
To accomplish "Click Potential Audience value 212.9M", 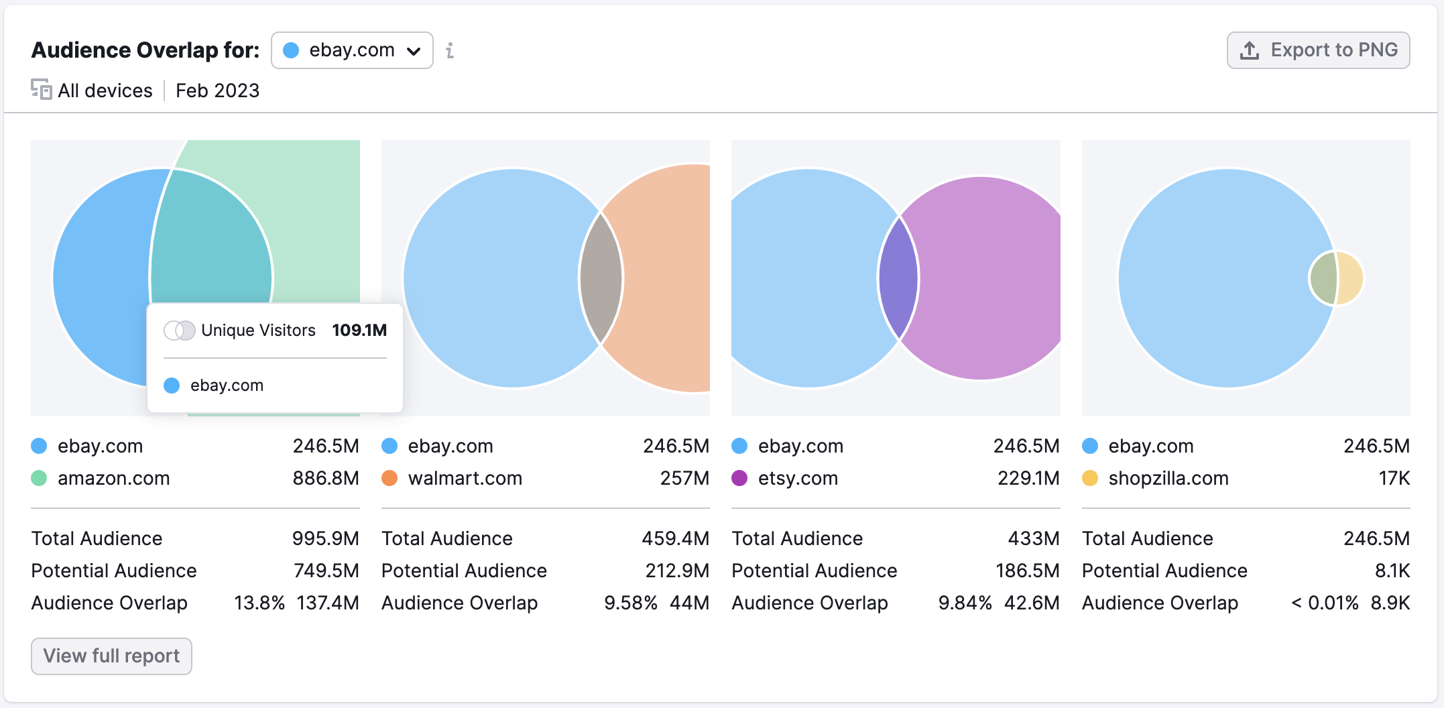I will coord(677,571).
